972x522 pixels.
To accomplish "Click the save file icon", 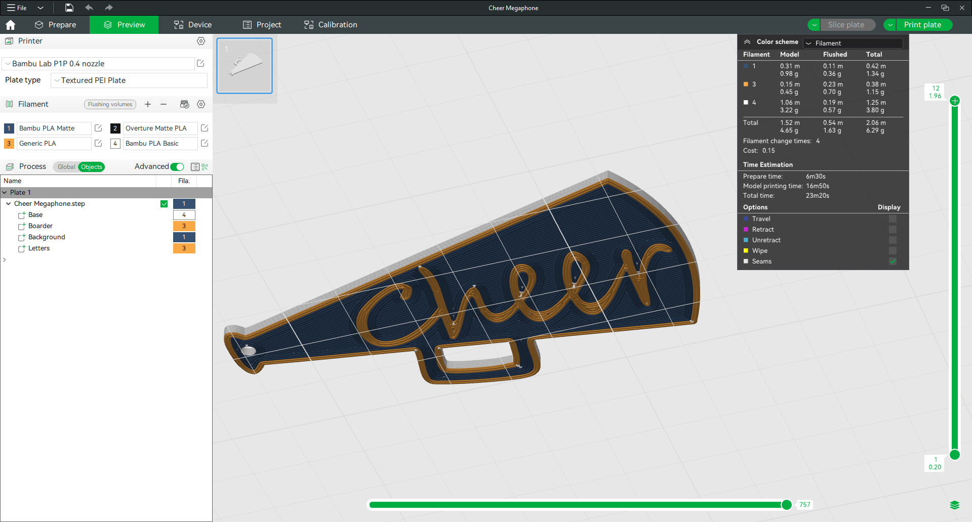I will click(x=69, y=8).
